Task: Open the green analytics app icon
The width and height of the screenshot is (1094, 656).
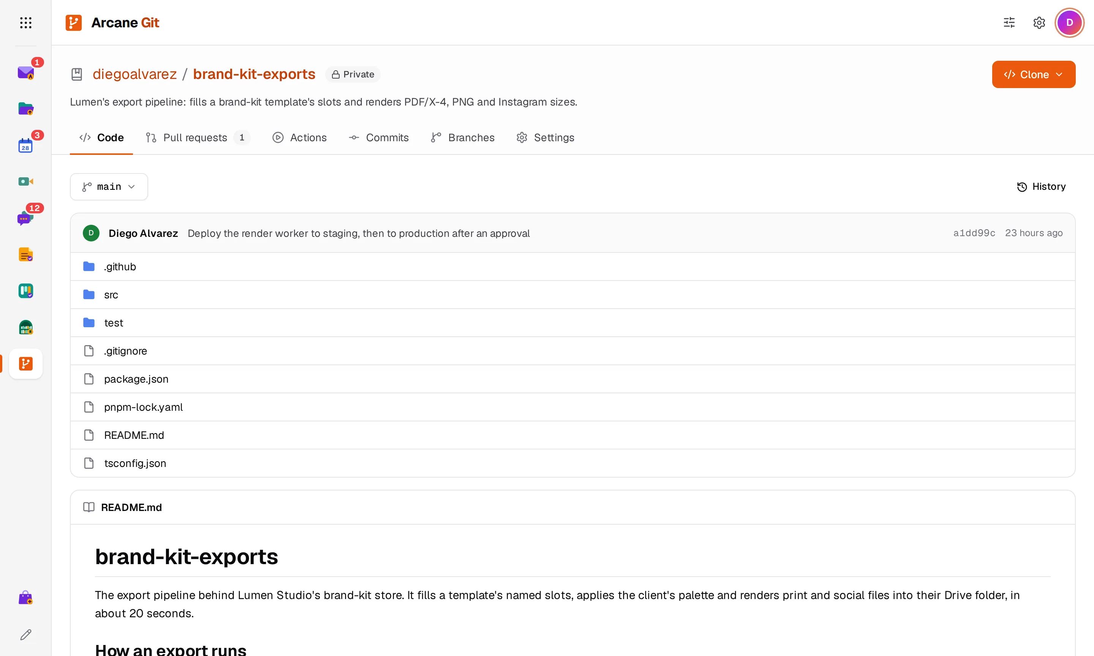Action: pos(26,327)
